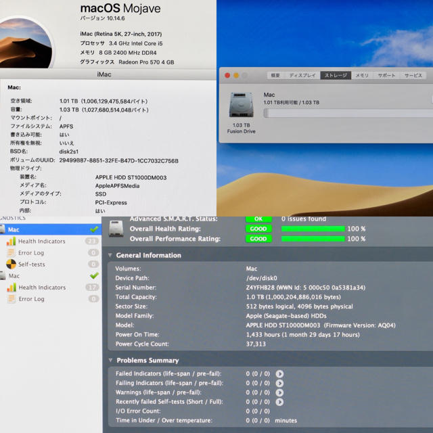The image size is (433, 433).
Task: Click the Radeon Pro 570 4 GB graphics
Action: click(x=146, y=62)
